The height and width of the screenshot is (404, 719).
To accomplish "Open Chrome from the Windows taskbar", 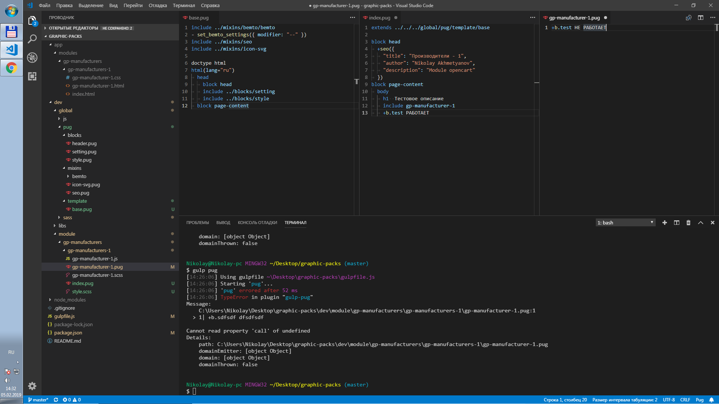I will coord(11,68).
